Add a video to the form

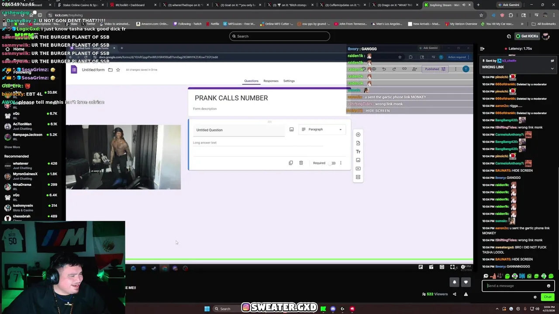(358, 168)
